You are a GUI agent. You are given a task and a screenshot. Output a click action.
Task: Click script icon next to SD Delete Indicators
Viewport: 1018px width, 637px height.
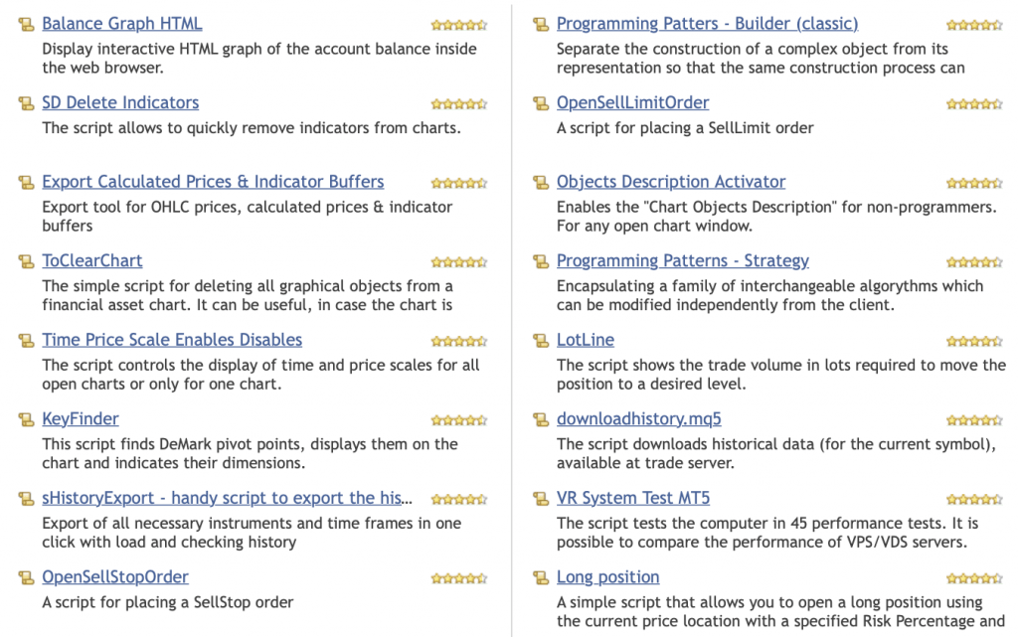pyautogui.click(x=26, y=103)
